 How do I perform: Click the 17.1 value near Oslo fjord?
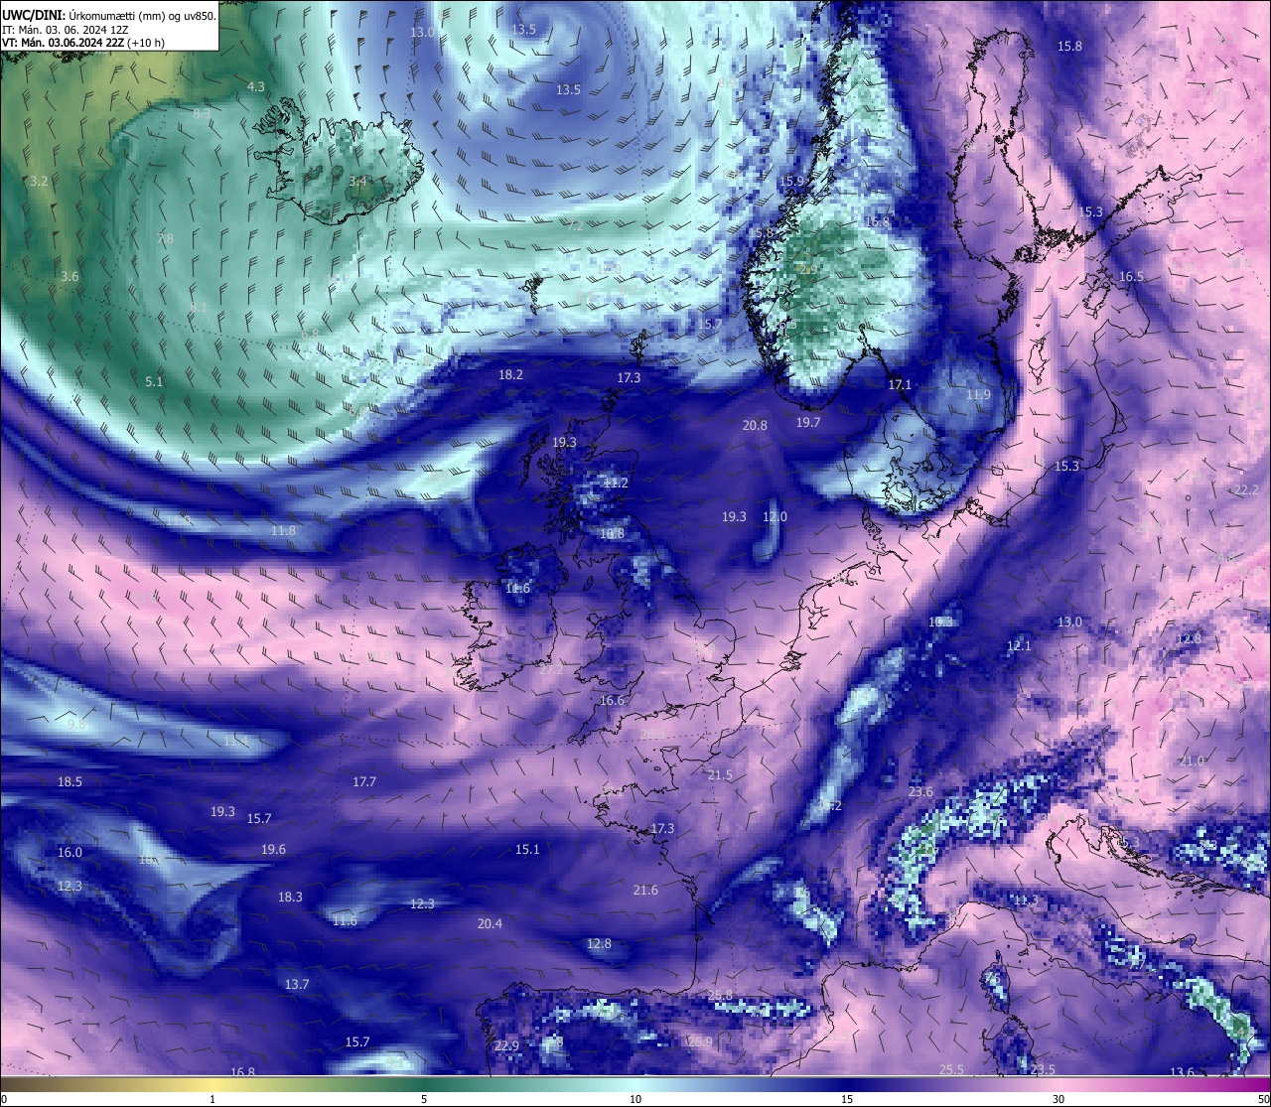900,385
